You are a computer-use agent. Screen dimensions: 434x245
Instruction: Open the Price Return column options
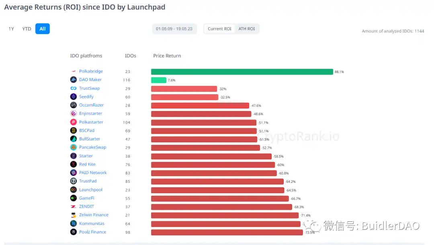pos(167,55)
